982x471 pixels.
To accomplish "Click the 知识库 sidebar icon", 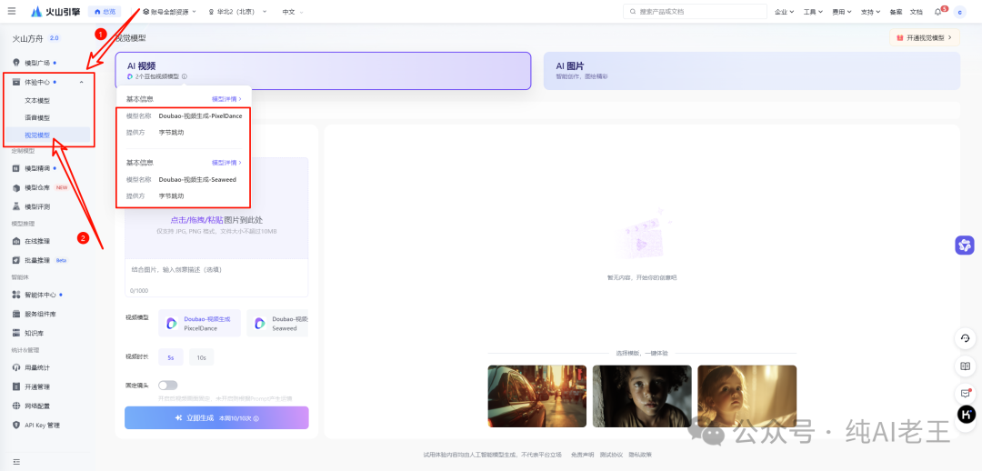I will click(16, 333).
